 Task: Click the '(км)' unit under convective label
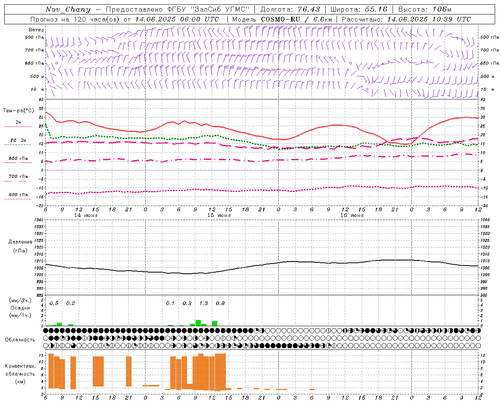20,381
